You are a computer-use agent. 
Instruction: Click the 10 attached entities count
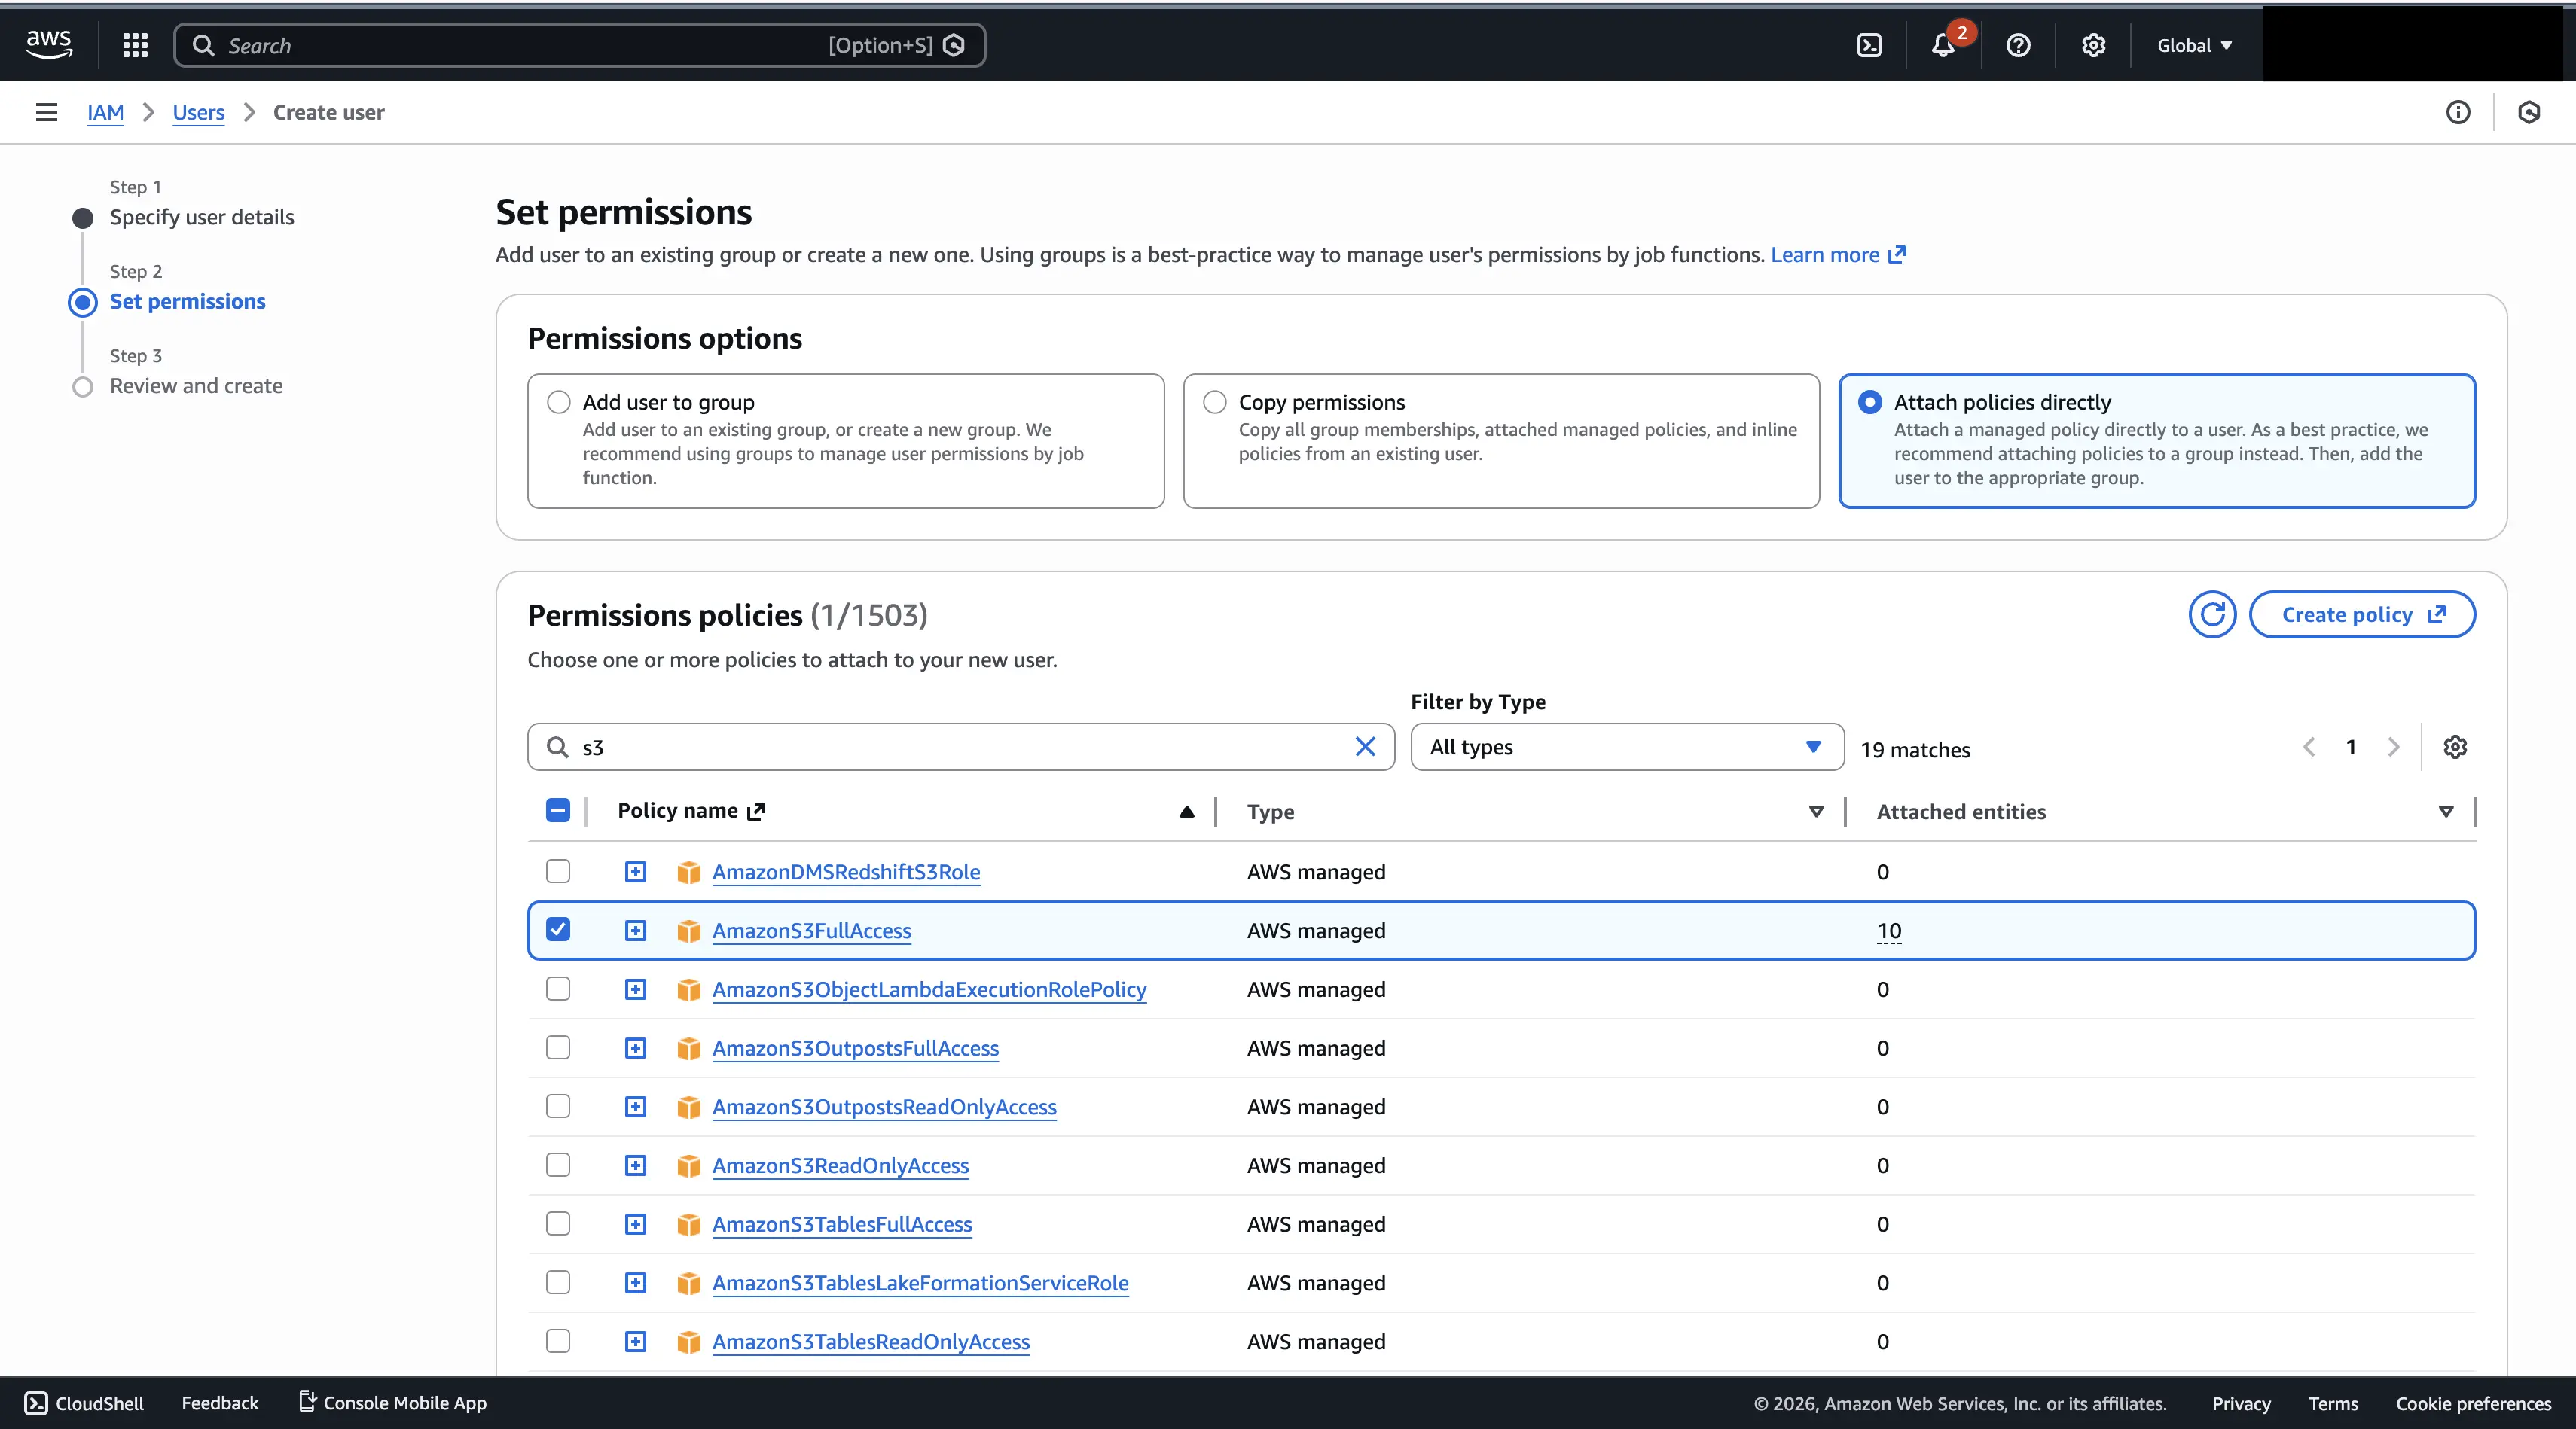1888,931
